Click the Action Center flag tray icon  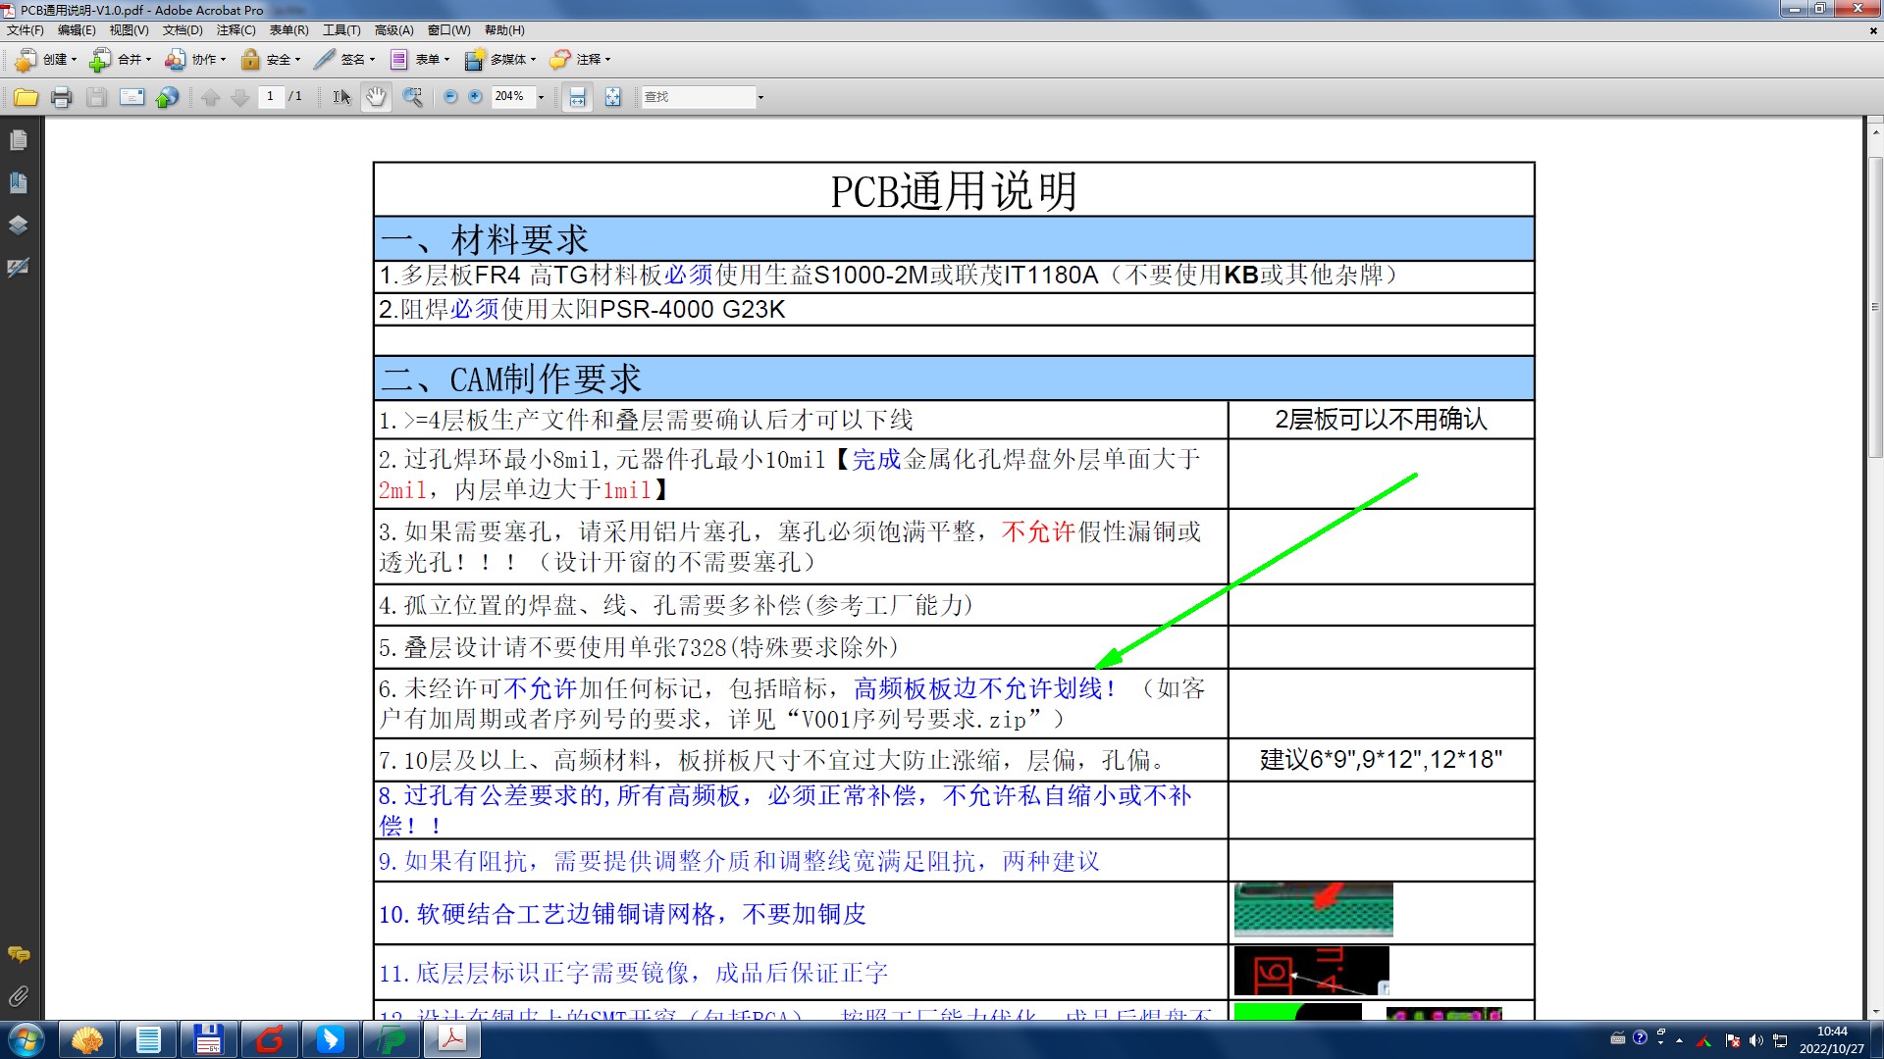click(x=1732, y=1039)
